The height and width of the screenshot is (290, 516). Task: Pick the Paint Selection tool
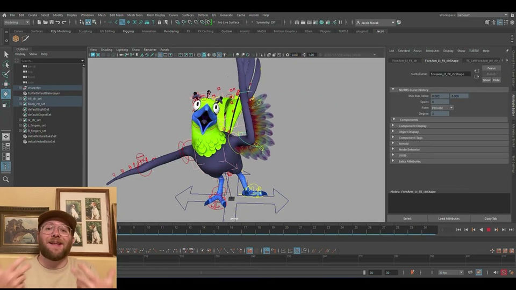(x=6, y=74)
